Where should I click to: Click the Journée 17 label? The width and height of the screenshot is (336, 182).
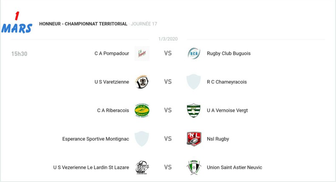point(143,24)
